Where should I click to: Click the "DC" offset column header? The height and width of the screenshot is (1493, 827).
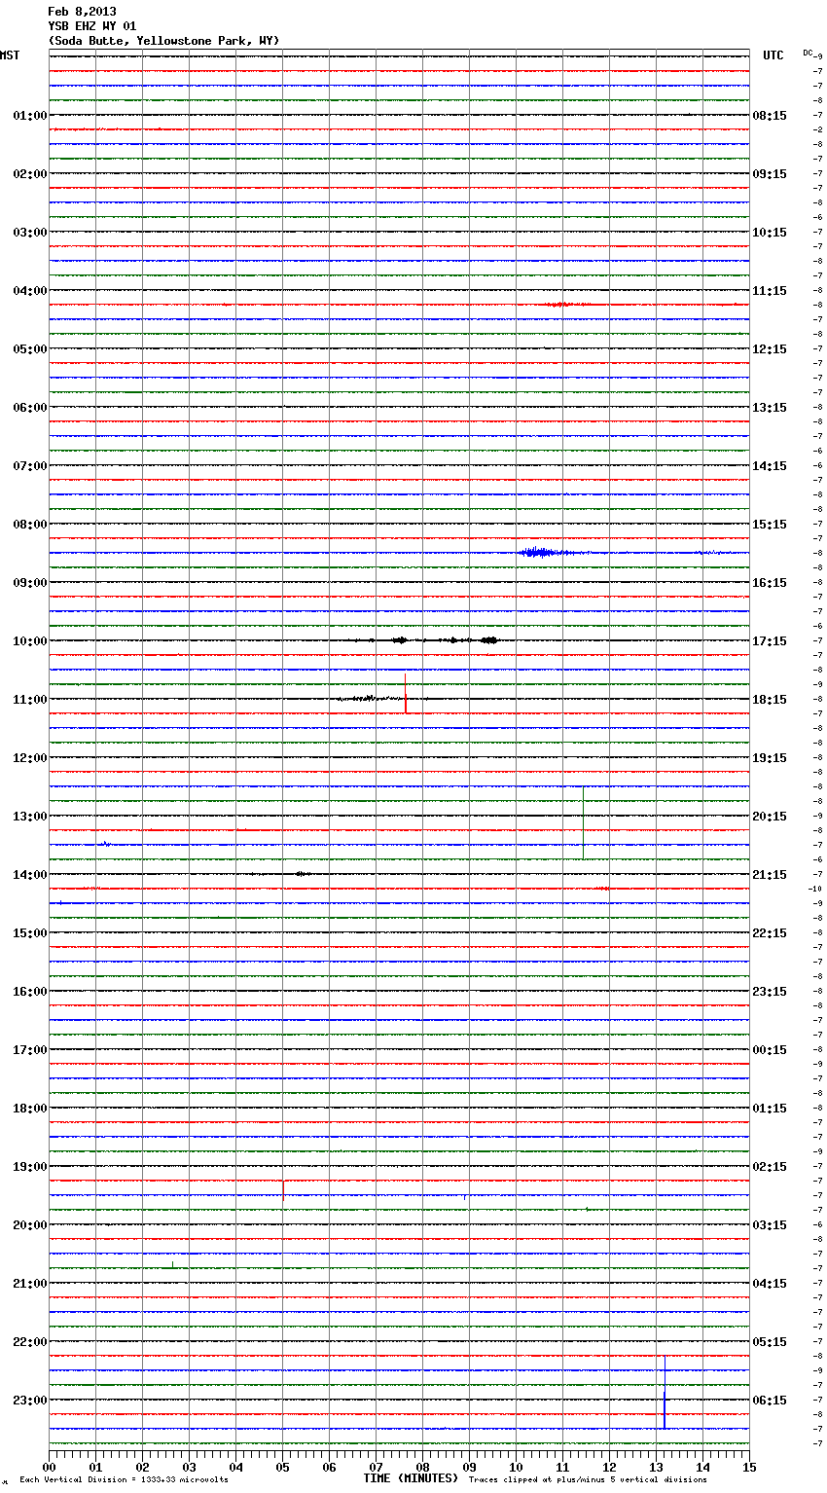(808, 53)
